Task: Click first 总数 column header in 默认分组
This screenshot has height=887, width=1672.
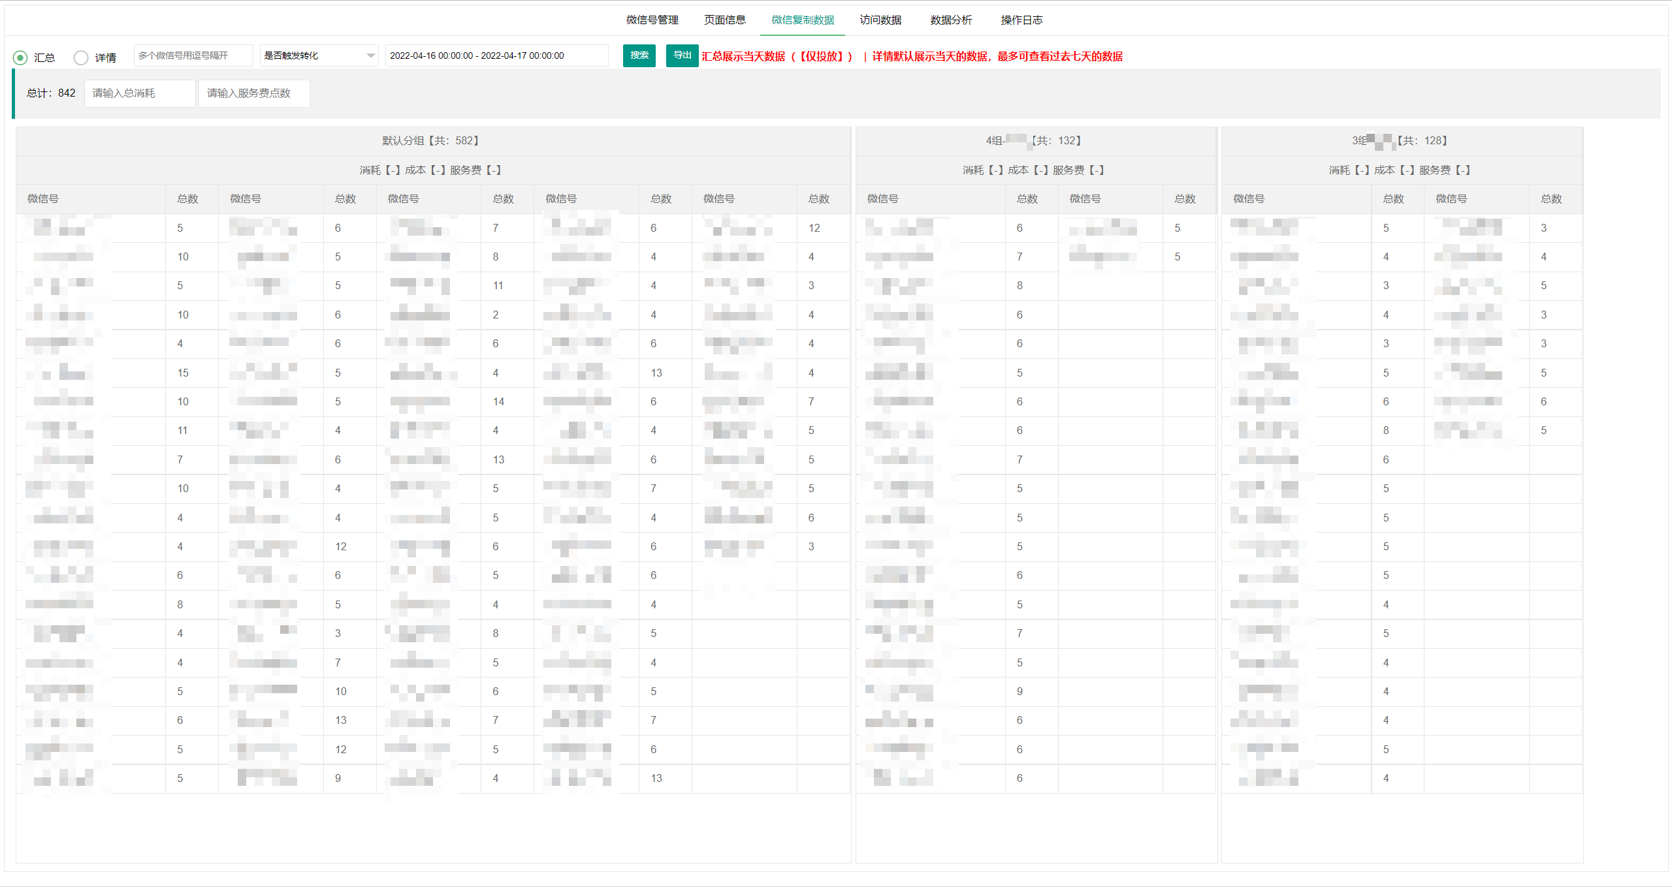Action: pos(187,198)
